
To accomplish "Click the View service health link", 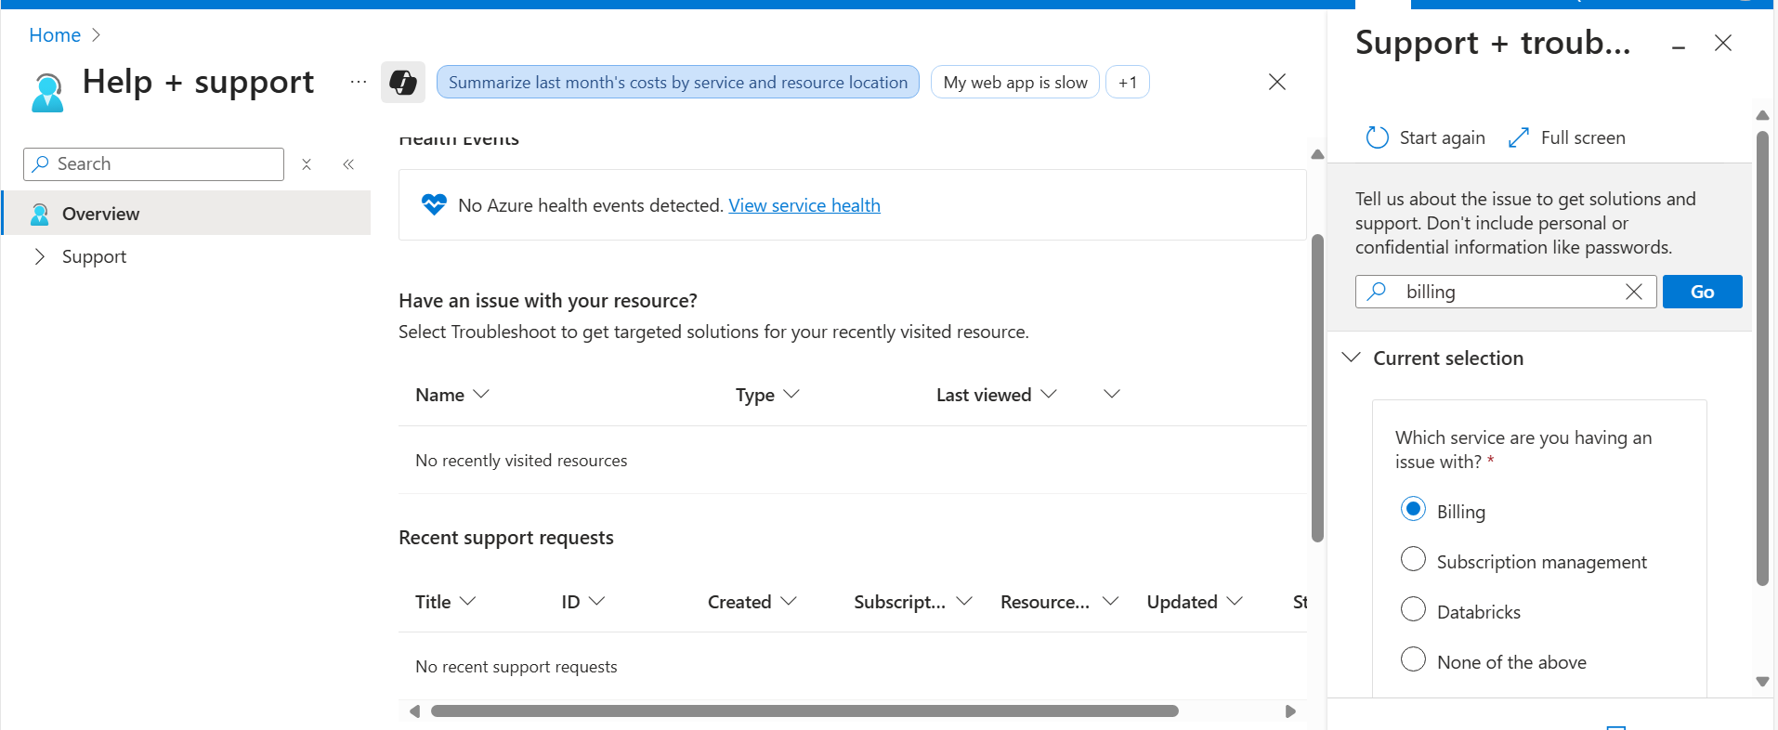I will 804,205.
